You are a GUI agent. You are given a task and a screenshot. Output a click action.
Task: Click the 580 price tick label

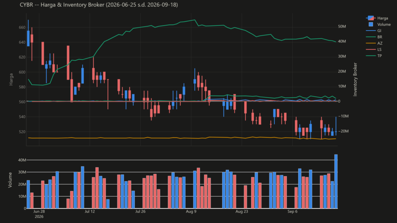point(22,87)
